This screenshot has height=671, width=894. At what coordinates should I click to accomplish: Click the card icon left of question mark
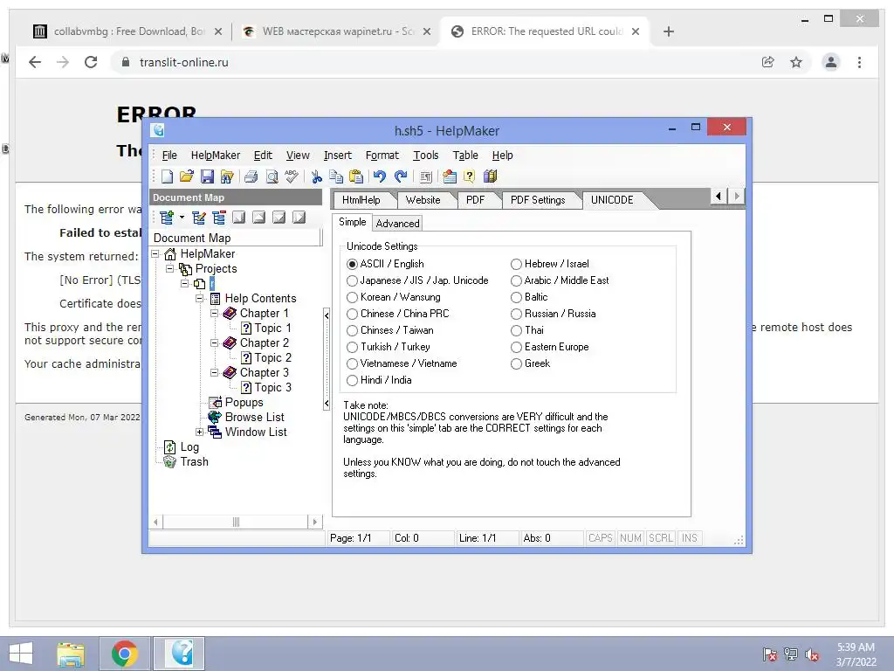pyautogui.click(x=450, y=176)
